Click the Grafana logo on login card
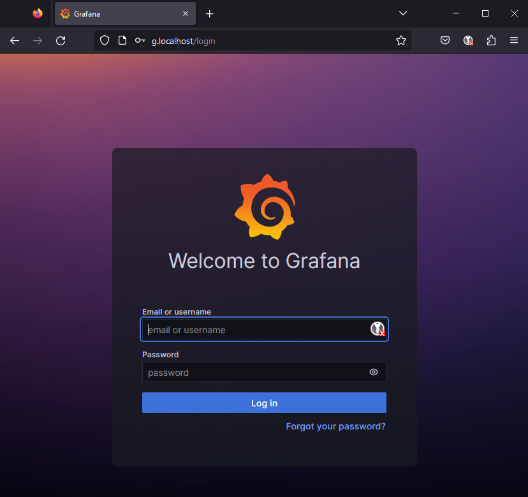The width and height of the screenshot is (528, 497). pos(265,207)
